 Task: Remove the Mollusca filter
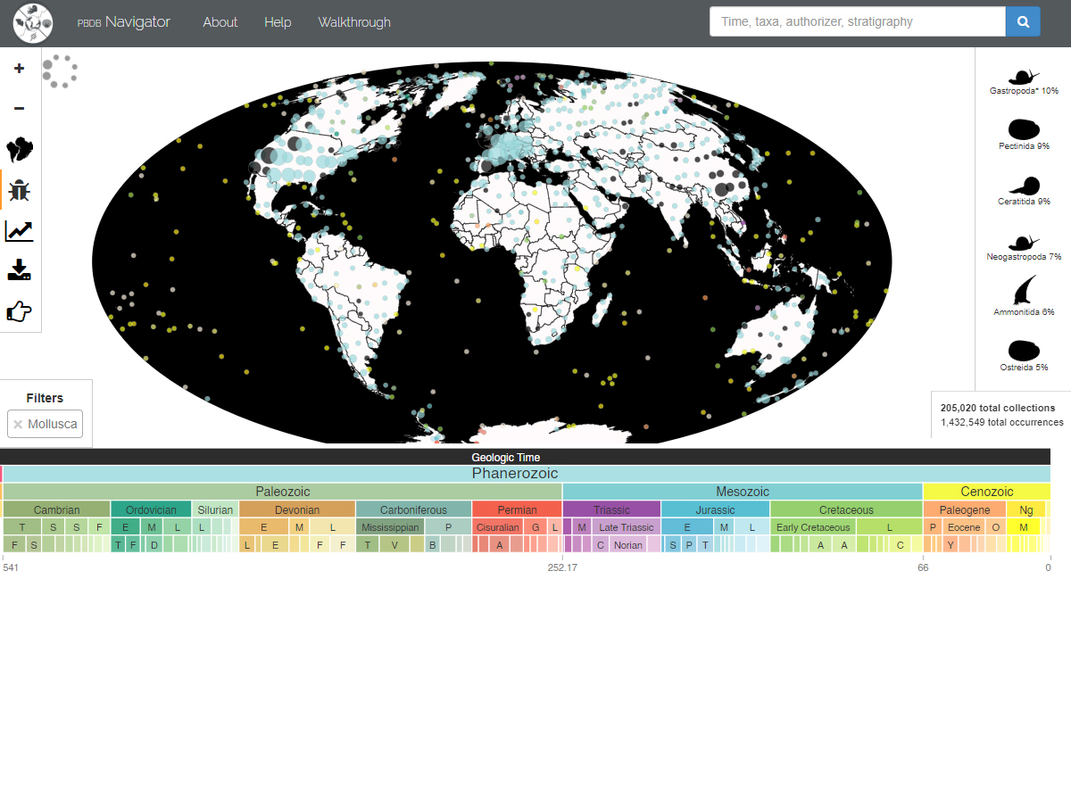point(18,425)
